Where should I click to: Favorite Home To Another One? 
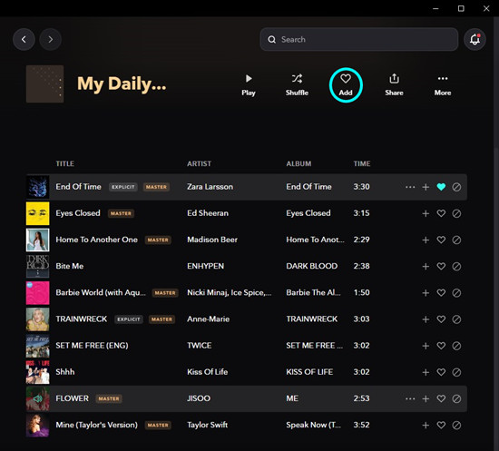441,240
